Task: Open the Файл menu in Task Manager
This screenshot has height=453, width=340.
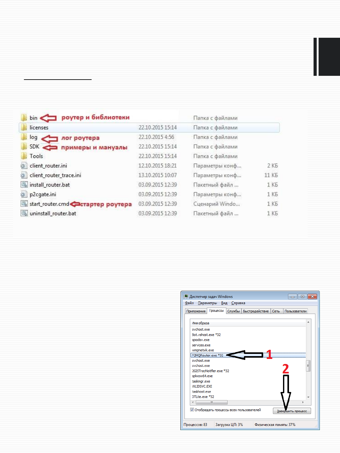Action: tap(189, 303)
